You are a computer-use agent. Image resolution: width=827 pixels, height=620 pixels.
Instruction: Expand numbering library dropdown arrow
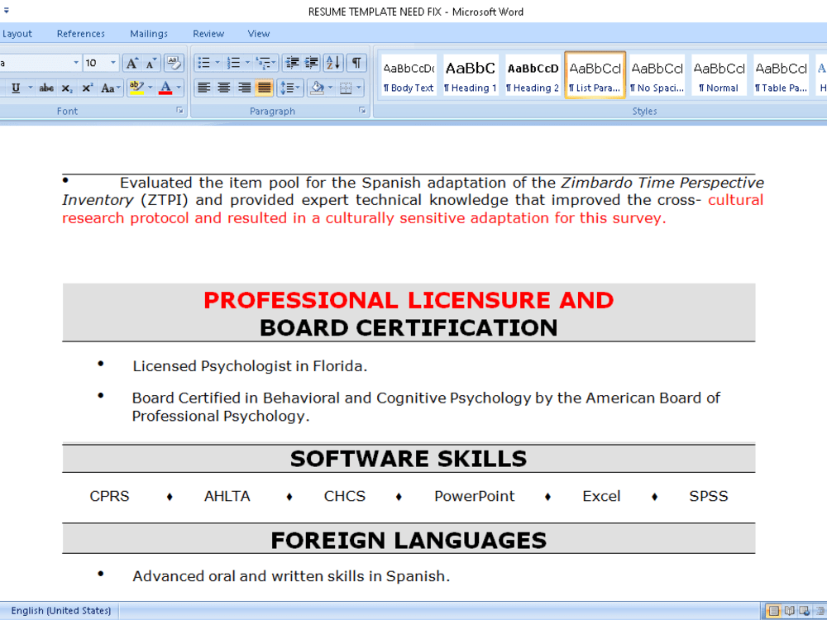(x=247, y=64)
